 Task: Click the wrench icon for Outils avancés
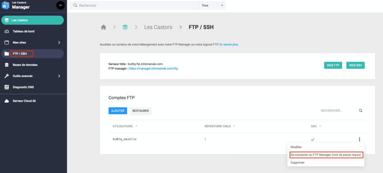point(7,76)
